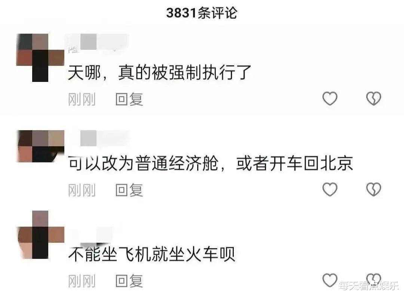The image size is (404, 297).
Task: Open the first commenter's avatar
Action: point(40,58)
